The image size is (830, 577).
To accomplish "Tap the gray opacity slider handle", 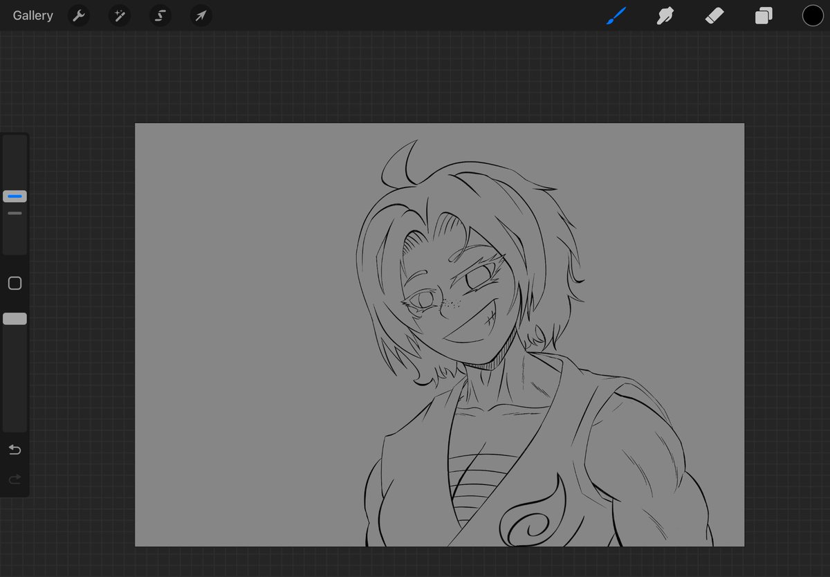I will click(x=15, y=318).
